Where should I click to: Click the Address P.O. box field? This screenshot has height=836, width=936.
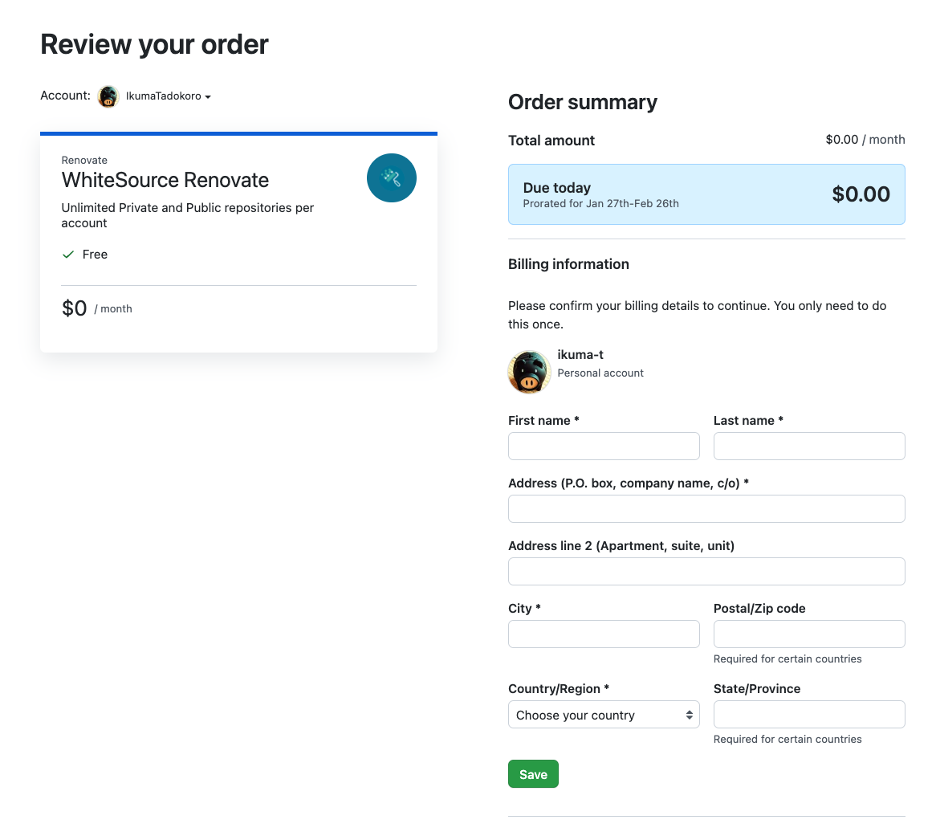coord(706,508)
